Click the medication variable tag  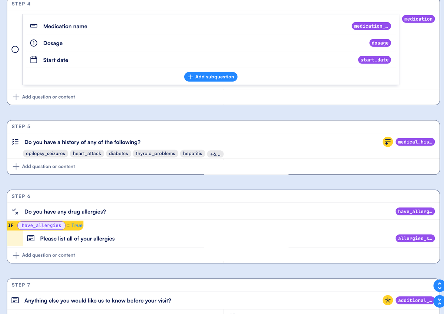(418, 19)
